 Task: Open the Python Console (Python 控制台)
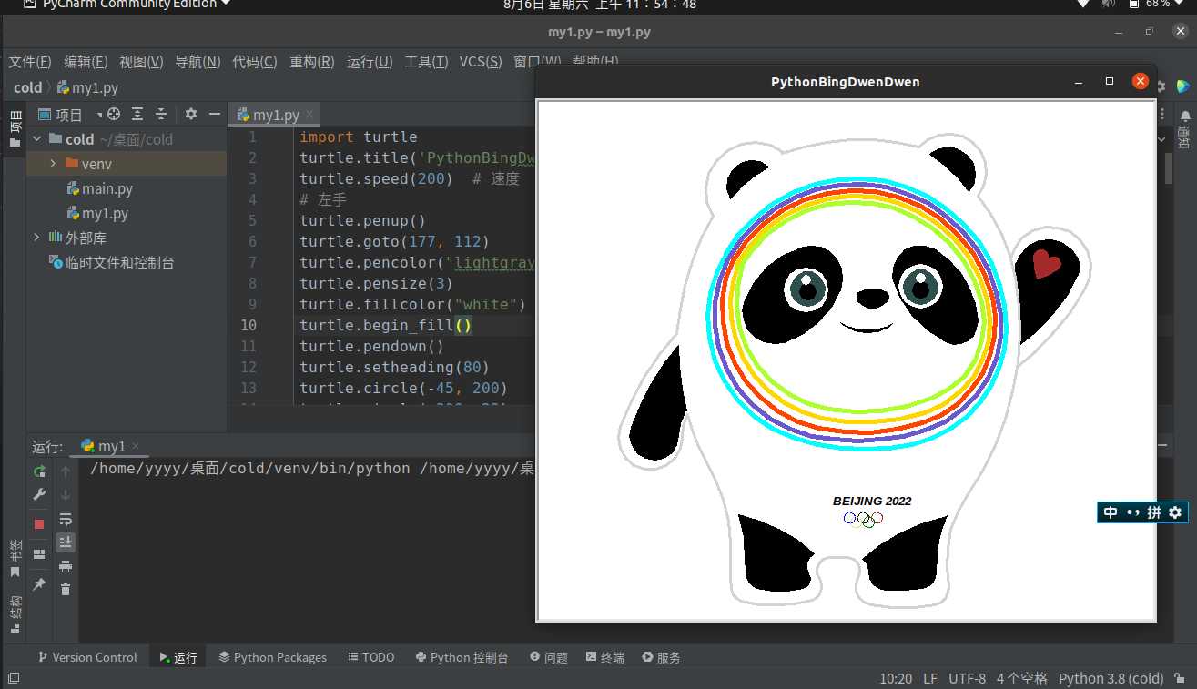(x=462, y=657)
